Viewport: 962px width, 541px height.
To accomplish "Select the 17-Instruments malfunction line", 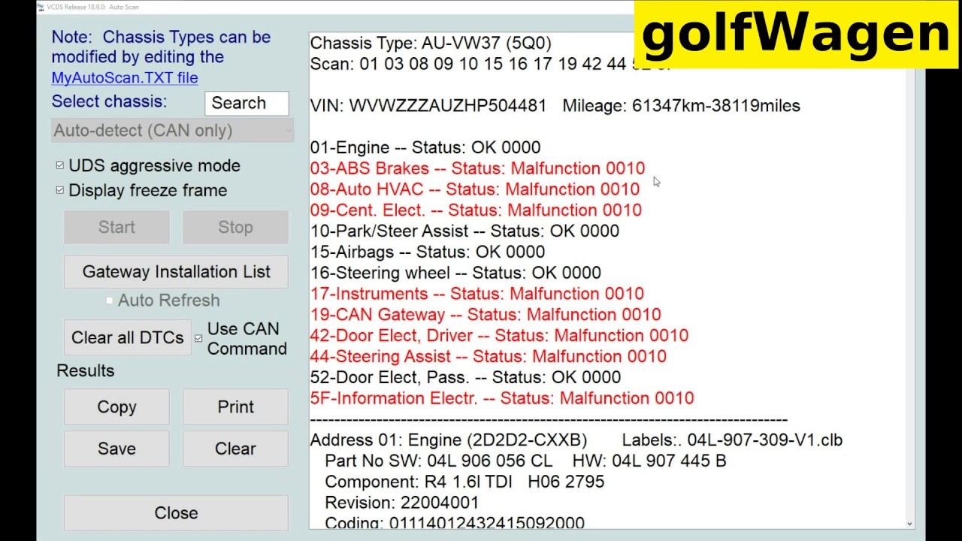I will tap(477, 294).
